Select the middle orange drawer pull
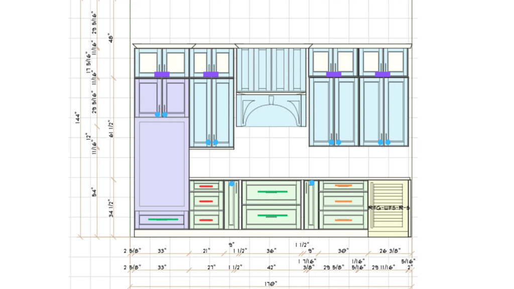This screenshot has width=514, height=289. [x=343, y=202]
